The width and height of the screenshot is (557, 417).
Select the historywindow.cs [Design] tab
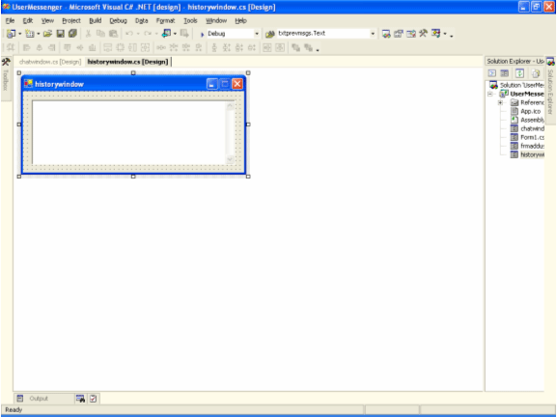(x=127, y=62)
